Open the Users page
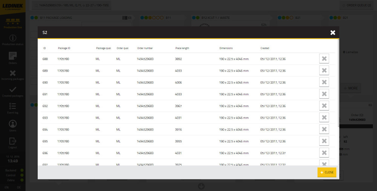The width and height of the screenshot is (377, 191). [x=12, y=125]
